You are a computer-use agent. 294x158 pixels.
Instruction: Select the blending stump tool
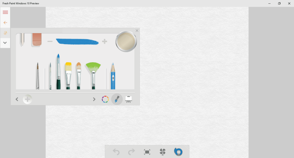(22, 39)
